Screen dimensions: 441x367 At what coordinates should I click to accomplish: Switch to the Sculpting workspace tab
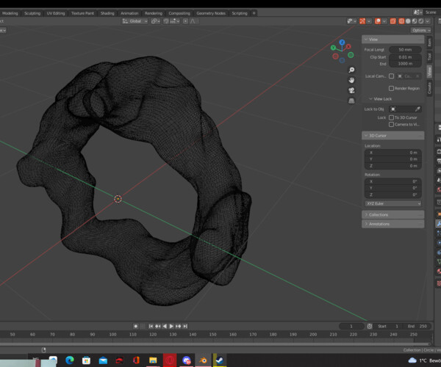pos(32,13)
